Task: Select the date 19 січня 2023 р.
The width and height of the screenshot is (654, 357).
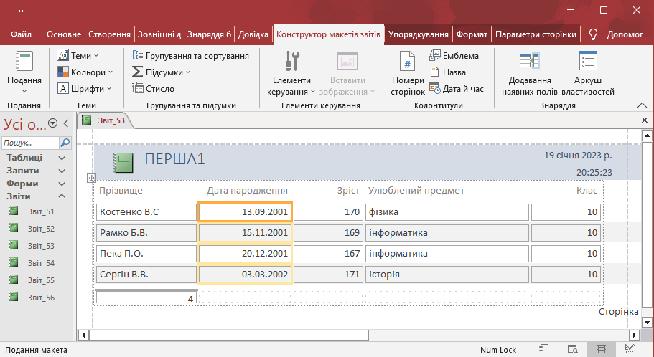Action: tap(578, 156)
